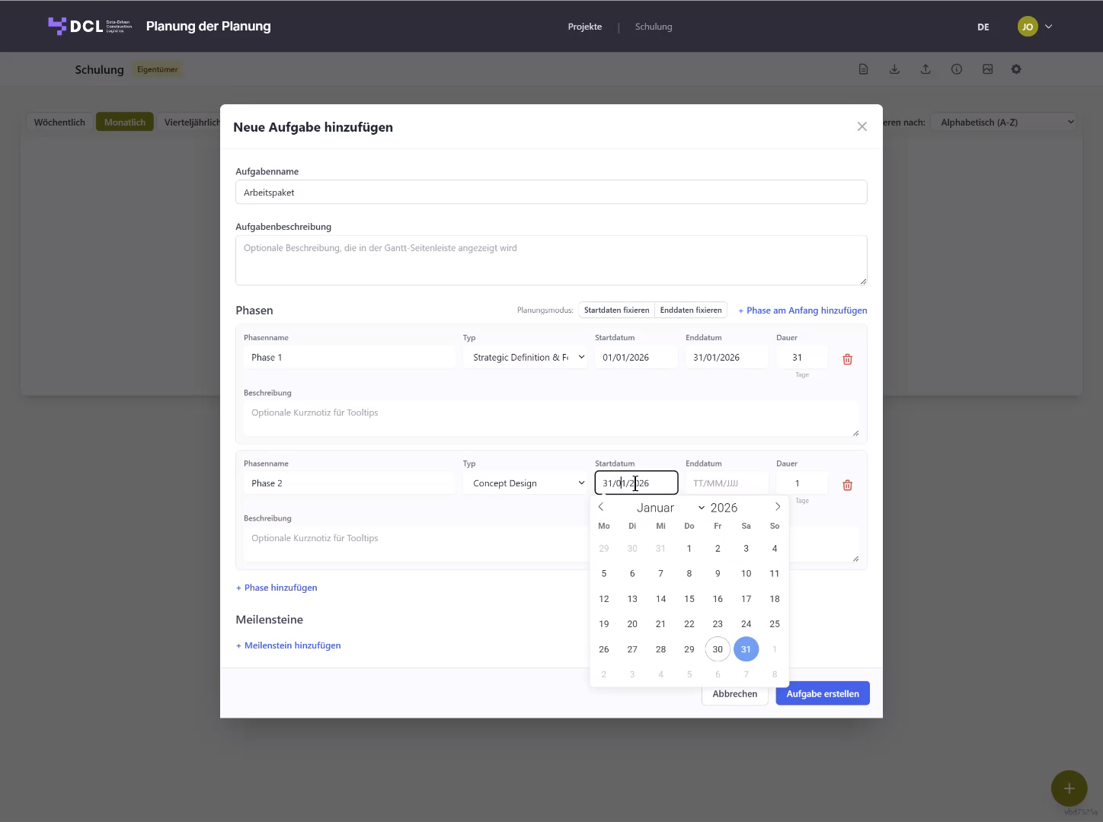Open the document icon in project toolbar
Image resolution: width=1103 pixels, height=822 pixels.
(x=863, y=69)
